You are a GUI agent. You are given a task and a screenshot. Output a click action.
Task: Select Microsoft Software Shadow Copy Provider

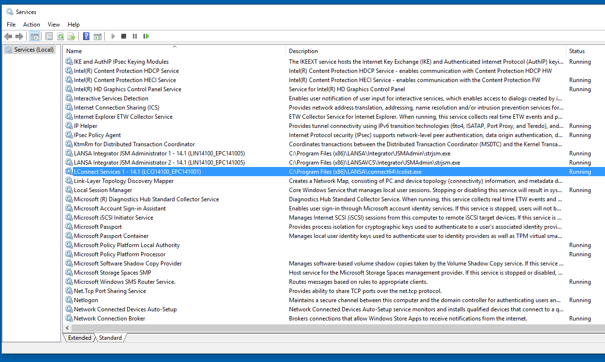coord(128,264)
